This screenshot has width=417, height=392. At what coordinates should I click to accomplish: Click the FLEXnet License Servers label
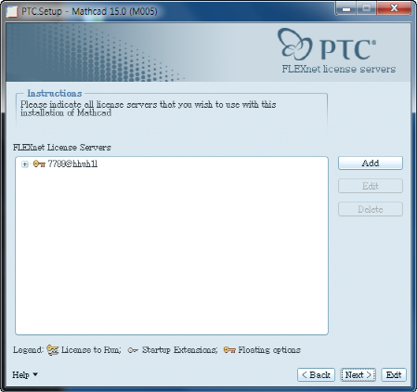[62, 148]
